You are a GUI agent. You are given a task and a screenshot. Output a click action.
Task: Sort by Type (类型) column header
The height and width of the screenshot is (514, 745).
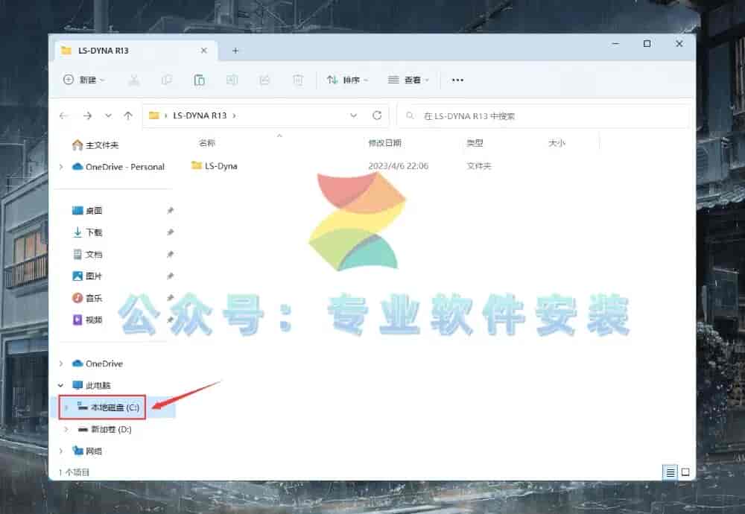[x=475, y=143]
